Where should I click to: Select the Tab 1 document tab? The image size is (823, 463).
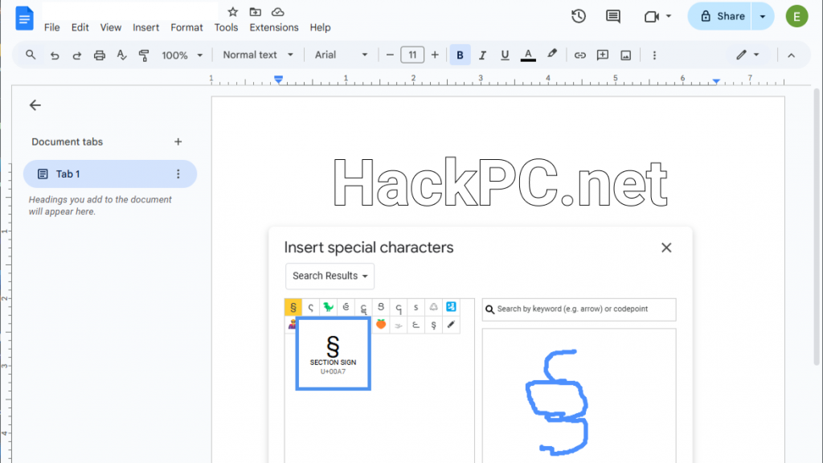(x=109, y=174)
